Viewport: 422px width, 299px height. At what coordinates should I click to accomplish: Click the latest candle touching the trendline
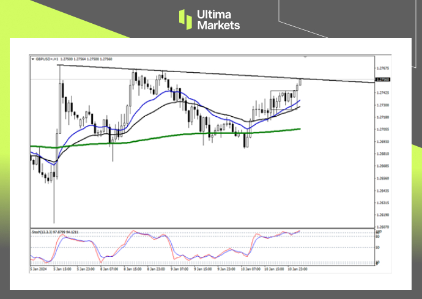[x=300, y=84]
